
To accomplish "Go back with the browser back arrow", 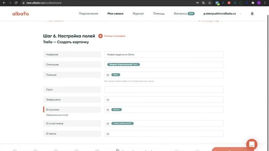I will [4, 3].
